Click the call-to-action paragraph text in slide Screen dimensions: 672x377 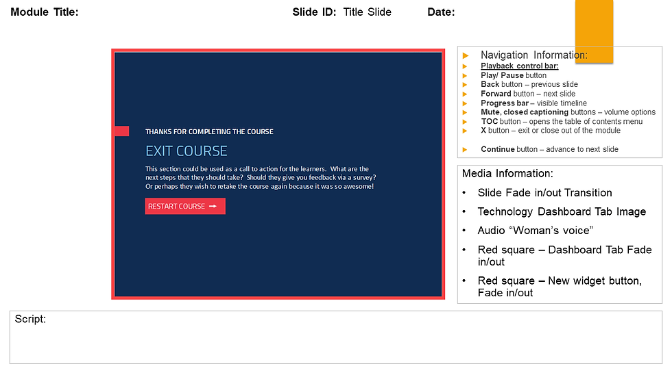tap(261, 177)
